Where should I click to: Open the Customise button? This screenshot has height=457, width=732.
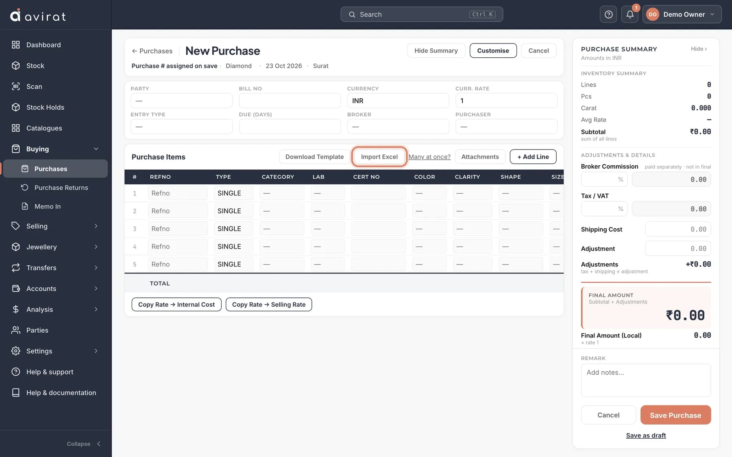[493, 50]
